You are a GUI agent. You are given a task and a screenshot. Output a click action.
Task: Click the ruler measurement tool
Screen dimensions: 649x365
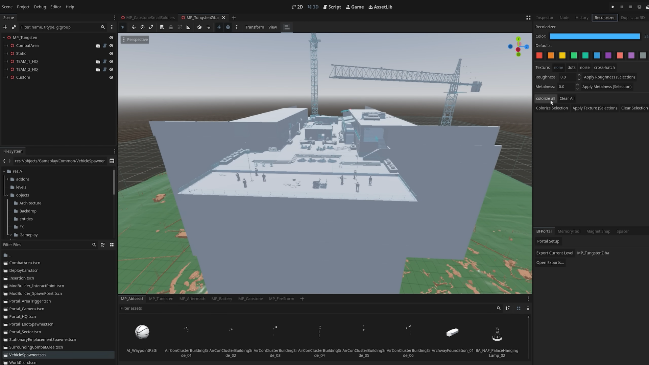coord(188,27)
